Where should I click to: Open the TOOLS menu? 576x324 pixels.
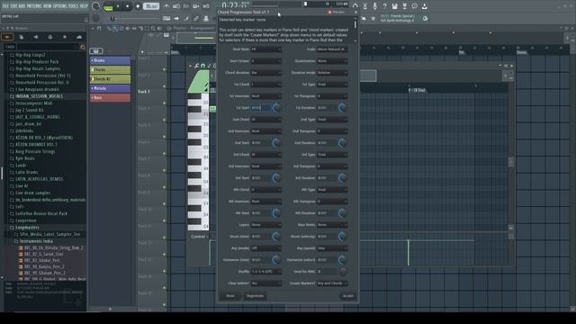click(x=74, y=6)
